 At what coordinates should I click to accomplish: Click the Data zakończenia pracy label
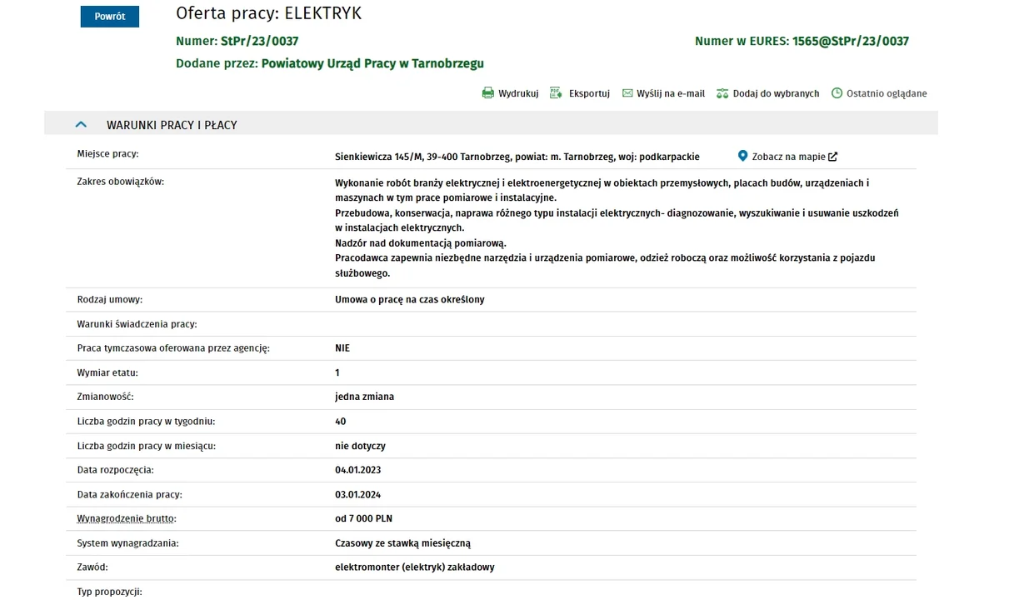click(x=129, y=494)
